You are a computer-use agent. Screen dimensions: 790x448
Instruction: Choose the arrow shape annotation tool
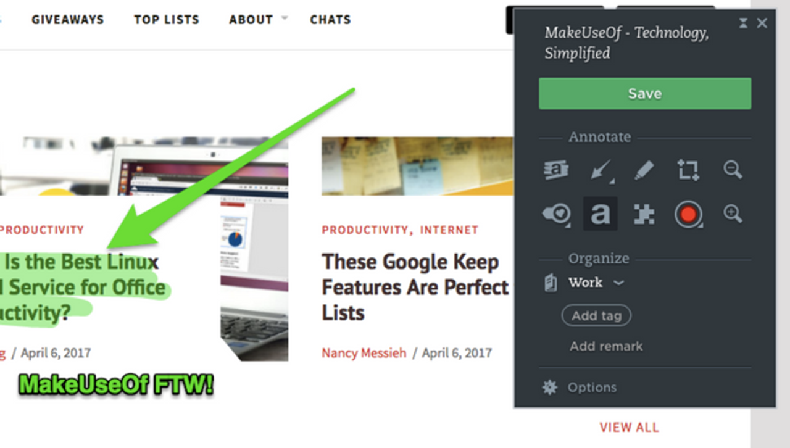point(601,170)
